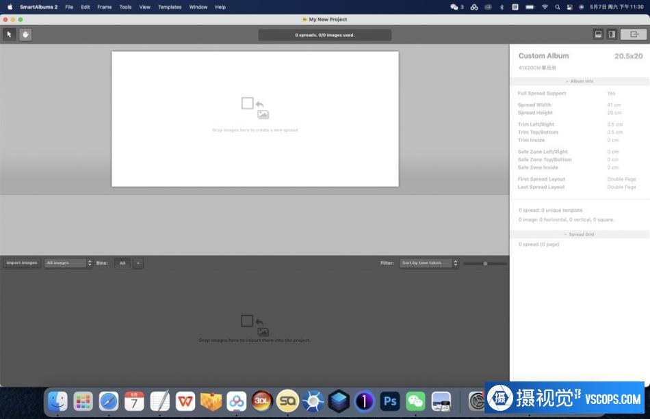Viewport: 650px width, 419px height.
Task: Click the Bluetooth menu bar icon
Action: tap(502, 7)
